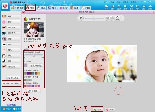
Task: Click the Meitu red logo button
Action: pyautogui.click(x=5, y=6)
